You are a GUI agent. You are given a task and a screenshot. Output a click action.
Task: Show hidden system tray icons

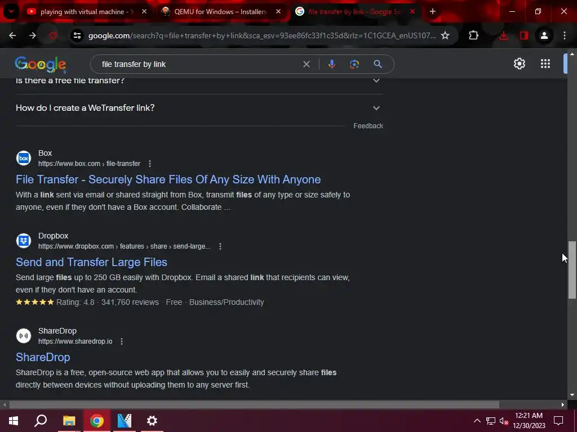click(477, 421)
